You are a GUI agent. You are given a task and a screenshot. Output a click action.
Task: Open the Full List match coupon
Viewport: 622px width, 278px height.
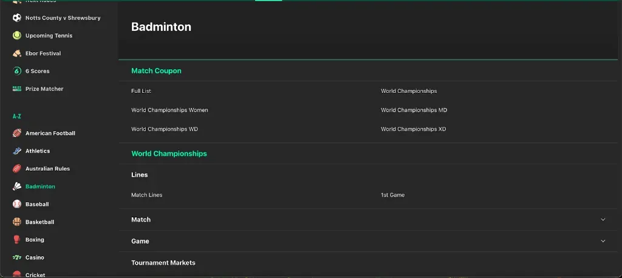141,91
